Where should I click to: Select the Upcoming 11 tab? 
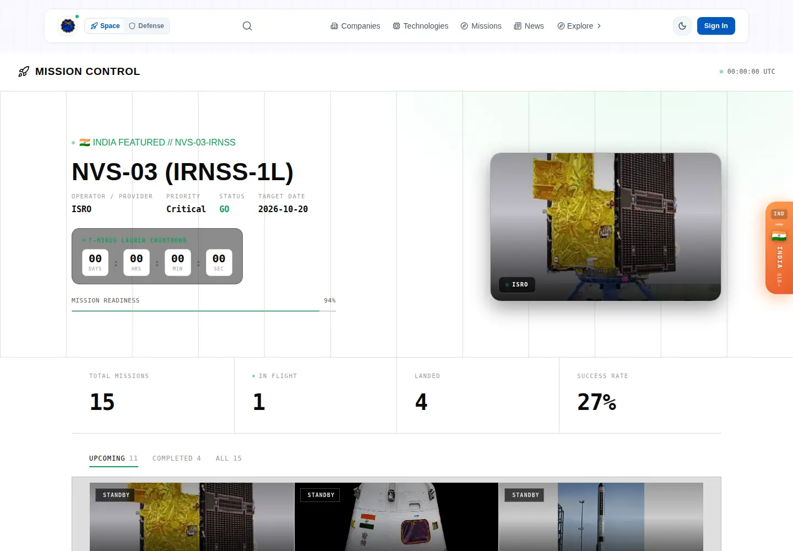click(113, 458)
